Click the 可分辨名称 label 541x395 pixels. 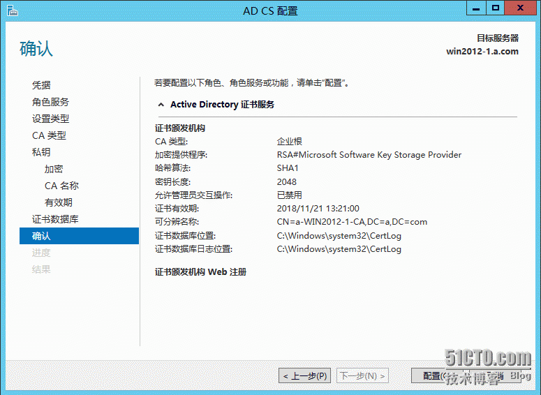click(177, 222)
